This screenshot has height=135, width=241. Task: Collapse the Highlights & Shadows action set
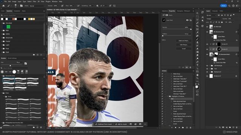pyautogui.click(x=168, y=96)
